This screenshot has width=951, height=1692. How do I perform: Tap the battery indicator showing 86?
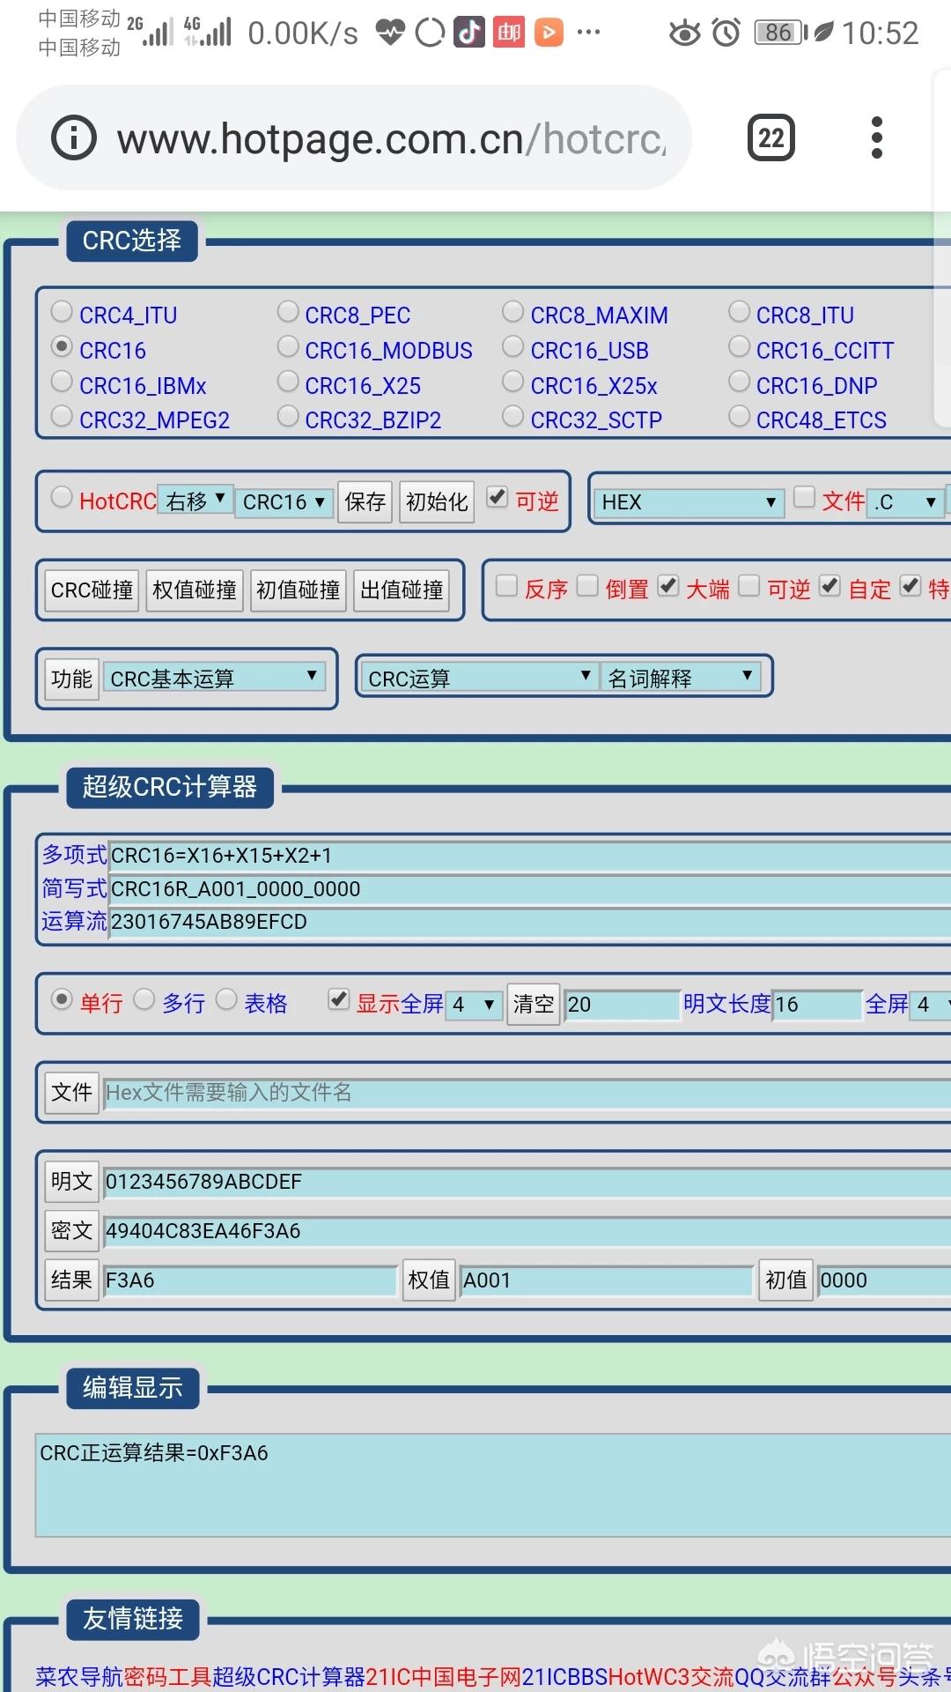coord(781,33)
